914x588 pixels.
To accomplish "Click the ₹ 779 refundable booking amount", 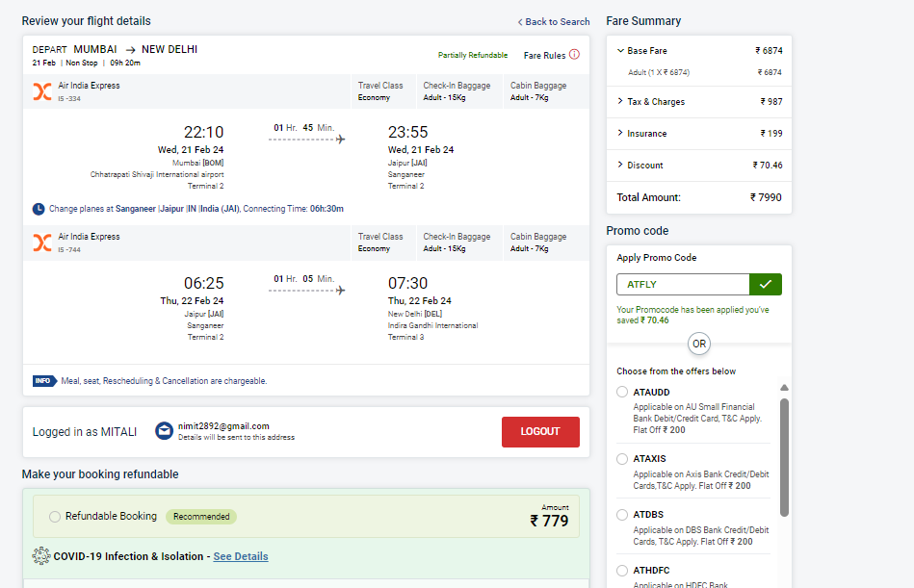I will pos(549,521).
